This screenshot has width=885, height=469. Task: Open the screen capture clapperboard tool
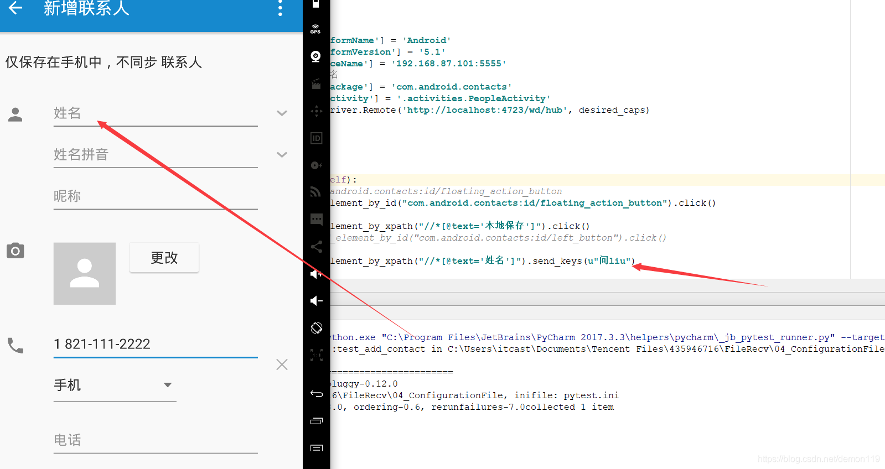(x=316, y=84)
